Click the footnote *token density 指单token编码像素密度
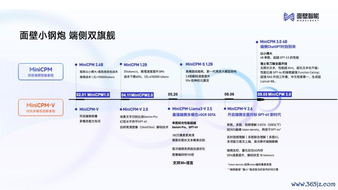The width and height of the screenshot is (338, 190). point(250,165)
